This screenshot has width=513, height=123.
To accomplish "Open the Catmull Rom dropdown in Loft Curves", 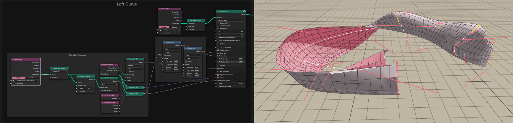I will 231,20.
